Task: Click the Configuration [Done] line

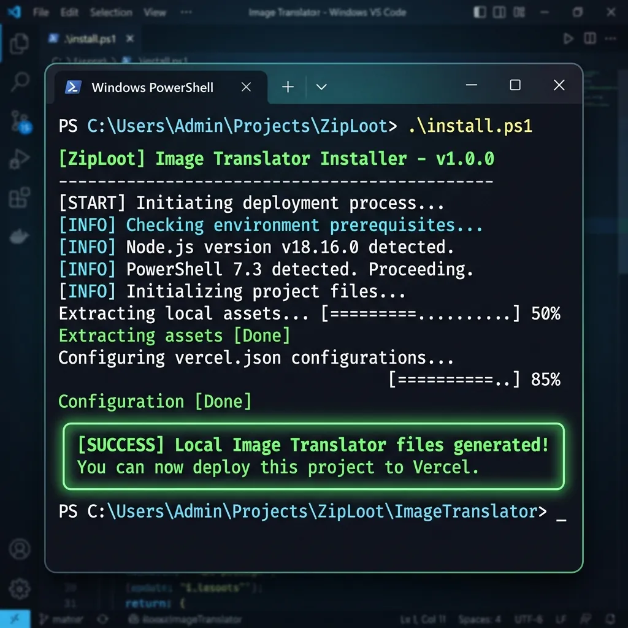Action: click(155, 402)
